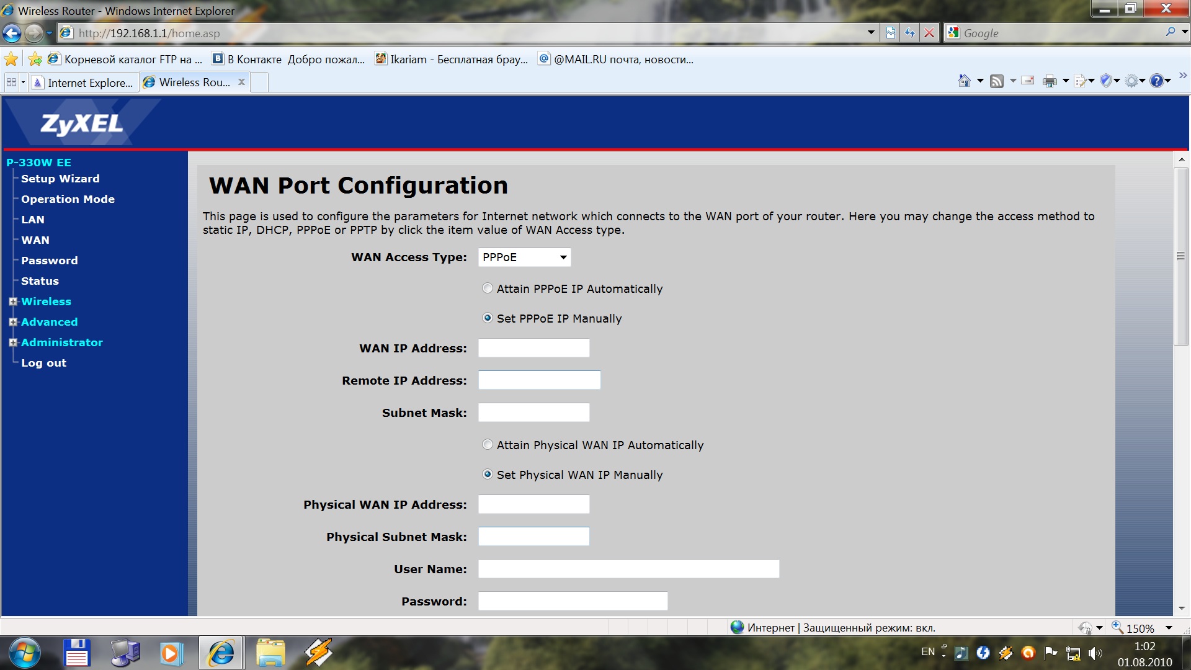Click the red Stop loading icon

(929, 33)
